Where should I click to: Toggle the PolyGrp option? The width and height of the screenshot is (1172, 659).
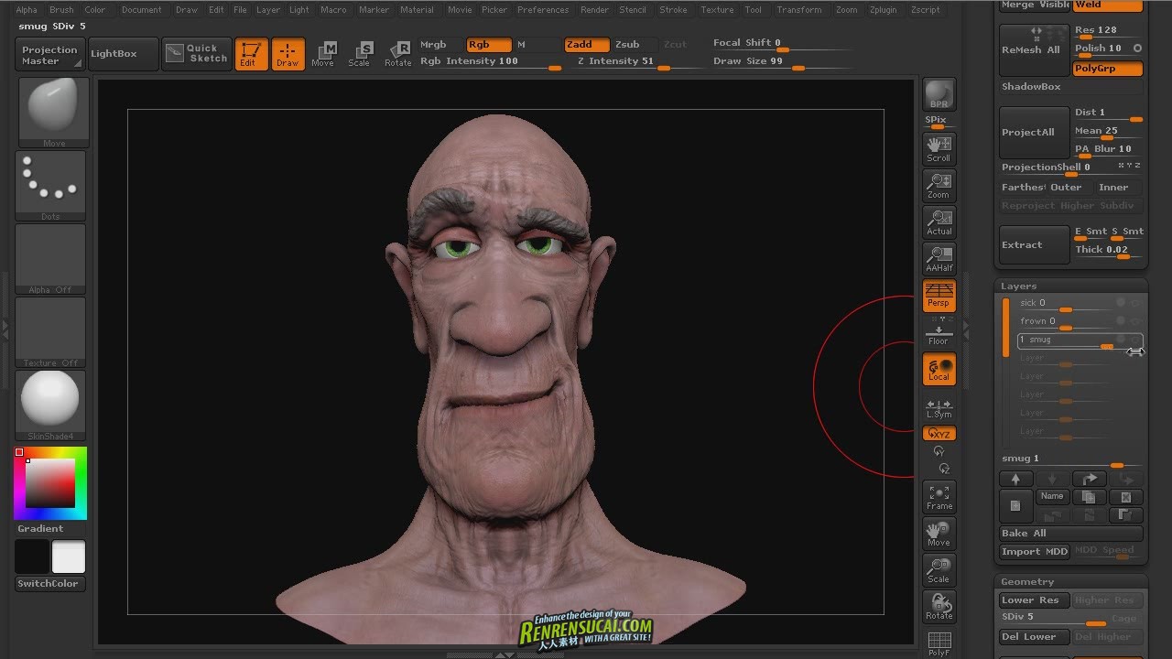(x=1107, y=69)
